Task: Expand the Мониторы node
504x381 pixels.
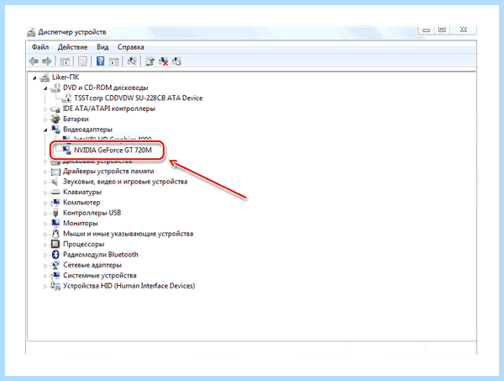Action: pos(45,224)
